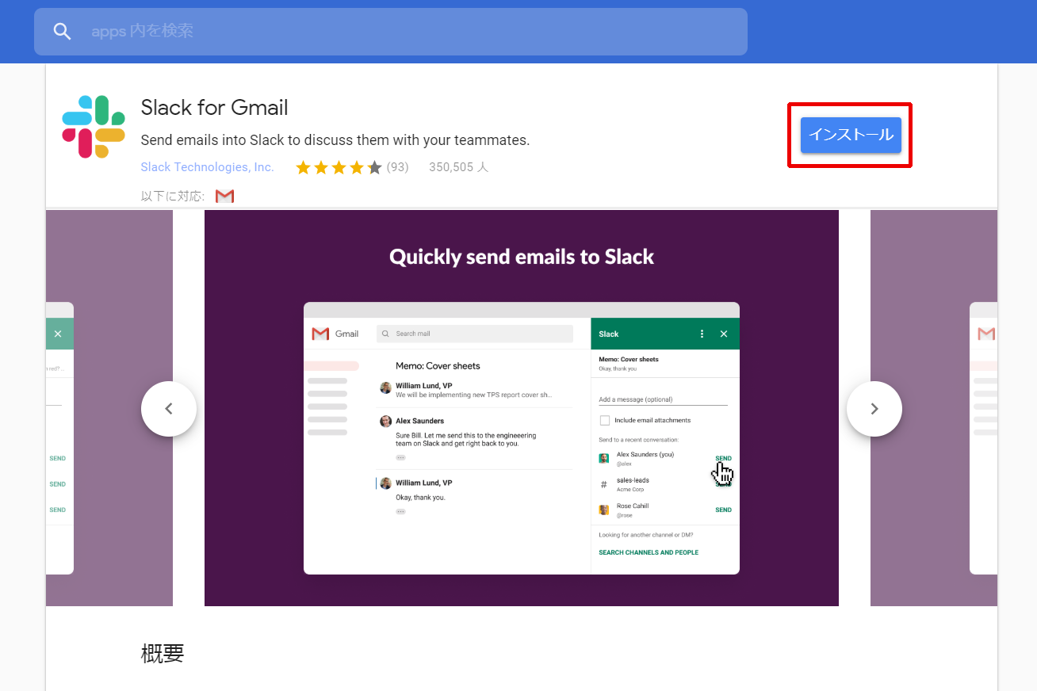Advance carousel with the right chevron

[874, 409]
